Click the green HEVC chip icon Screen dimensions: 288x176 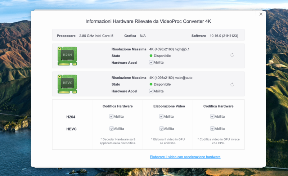[67, 84]
